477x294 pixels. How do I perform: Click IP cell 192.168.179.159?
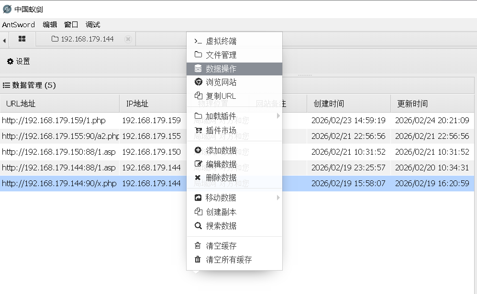coord(152,120)
